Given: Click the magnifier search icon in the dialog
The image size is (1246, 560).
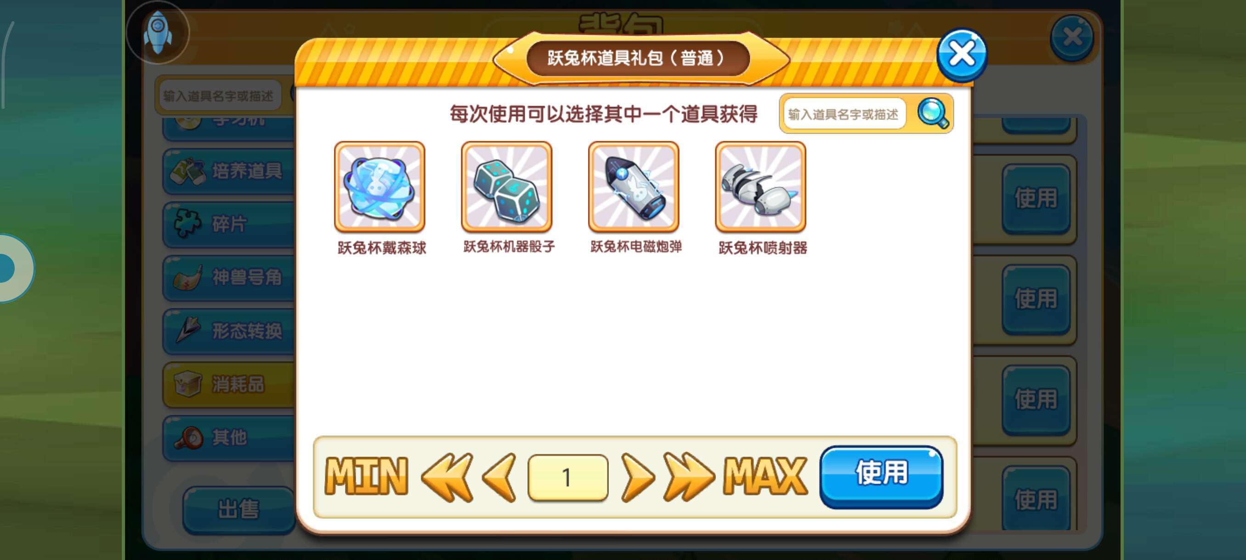Looking at the screenshot, I should (933, 114).
